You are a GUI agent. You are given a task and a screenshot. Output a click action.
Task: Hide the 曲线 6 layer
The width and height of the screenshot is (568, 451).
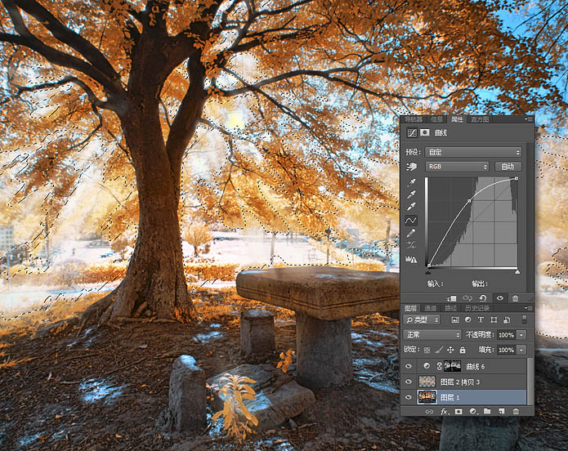click(409, 366)
